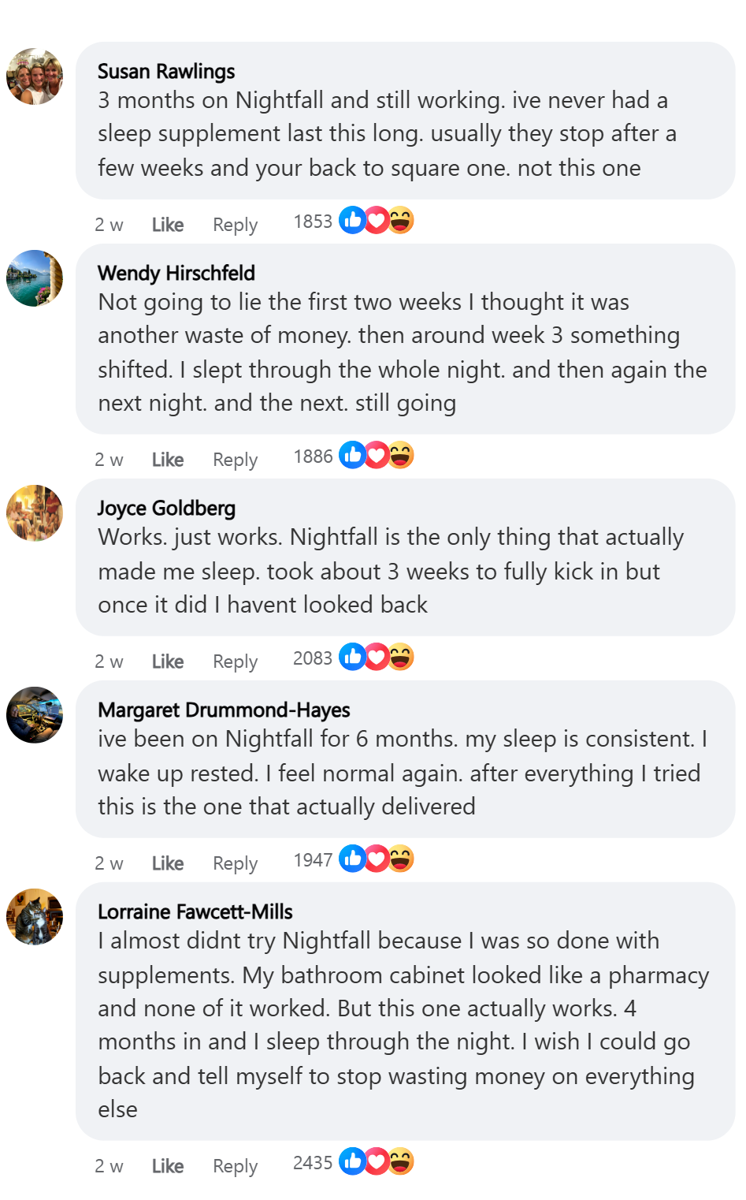Like Lorraine Fawcett-Mills' comment
This screenshot has width=746, height=1200.
click(x=167, y=1166)
